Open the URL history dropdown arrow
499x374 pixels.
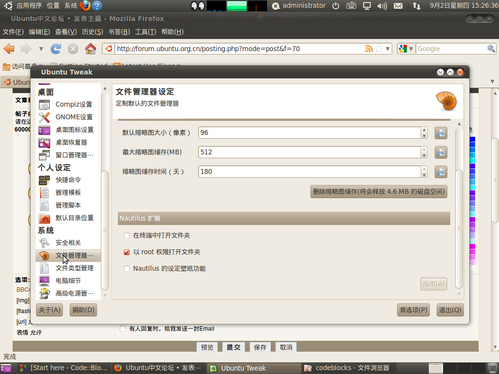click(x=387, y=49)
